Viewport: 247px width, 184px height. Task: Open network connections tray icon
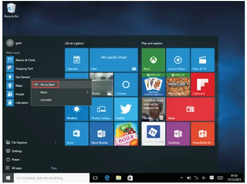tap(196, 178)
